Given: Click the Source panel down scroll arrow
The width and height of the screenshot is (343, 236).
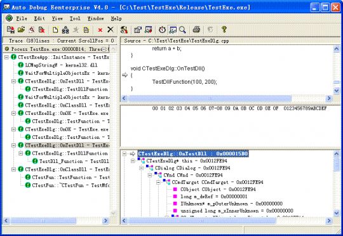Looking at the screenshot, I should coord(337,91).
